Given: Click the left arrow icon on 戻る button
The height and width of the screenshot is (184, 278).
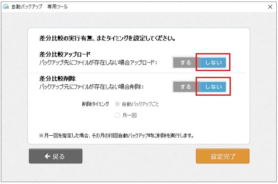Looking at the screenshot, I should tap(47, 156).
